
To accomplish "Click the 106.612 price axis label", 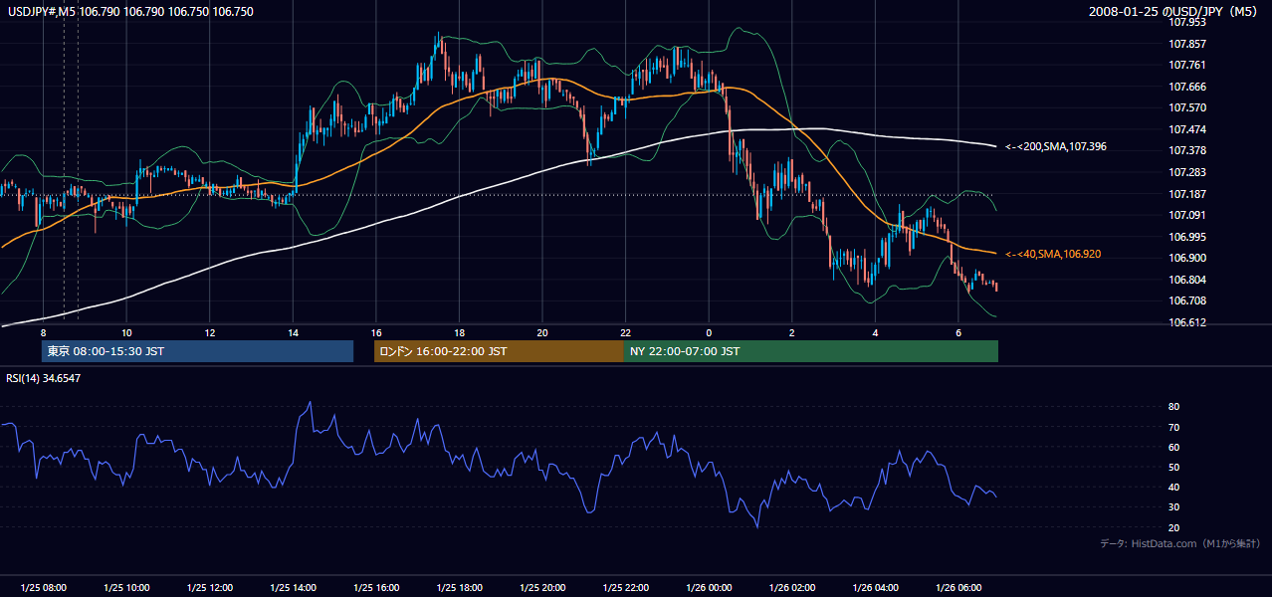I will [1187, 322].
